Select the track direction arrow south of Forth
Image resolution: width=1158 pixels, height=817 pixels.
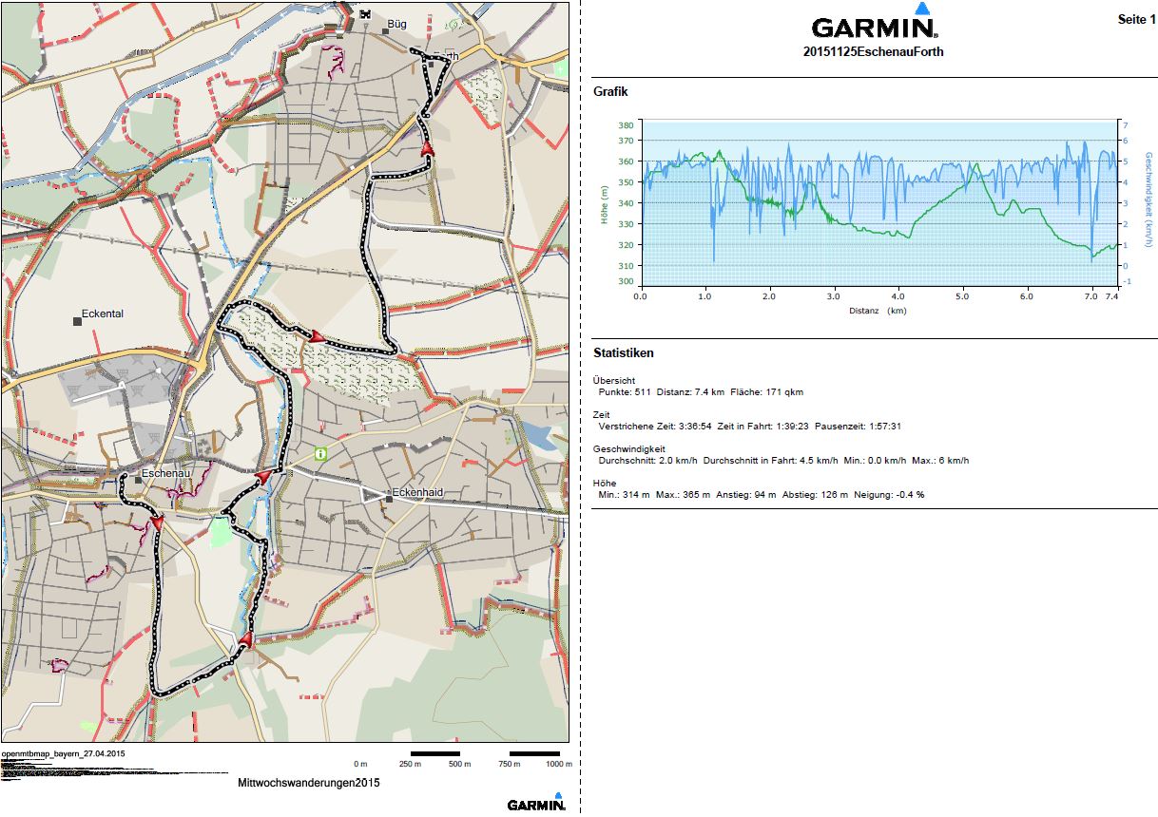(427, 148)
